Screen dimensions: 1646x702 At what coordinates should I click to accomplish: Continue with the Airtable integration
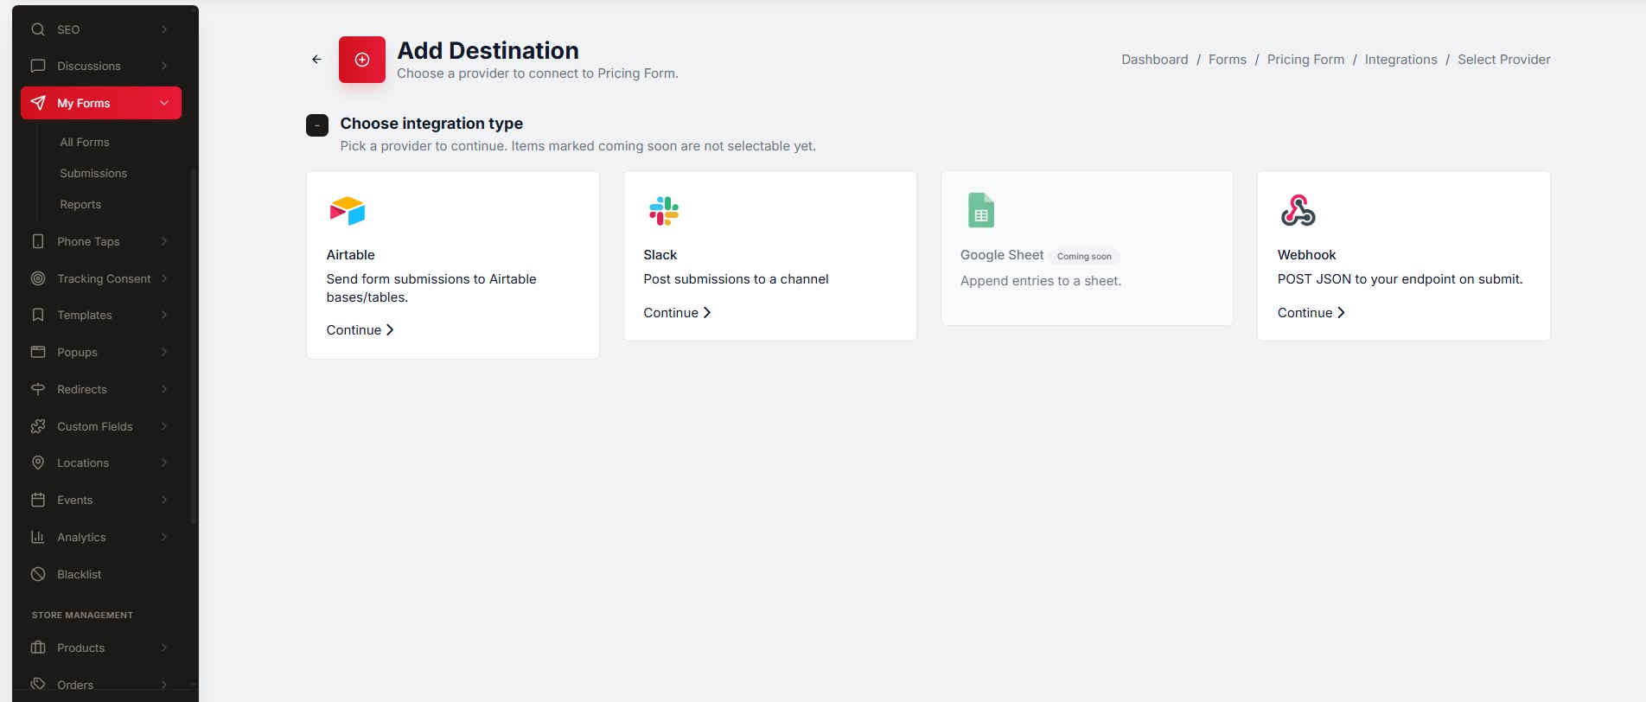click(360, 330)
